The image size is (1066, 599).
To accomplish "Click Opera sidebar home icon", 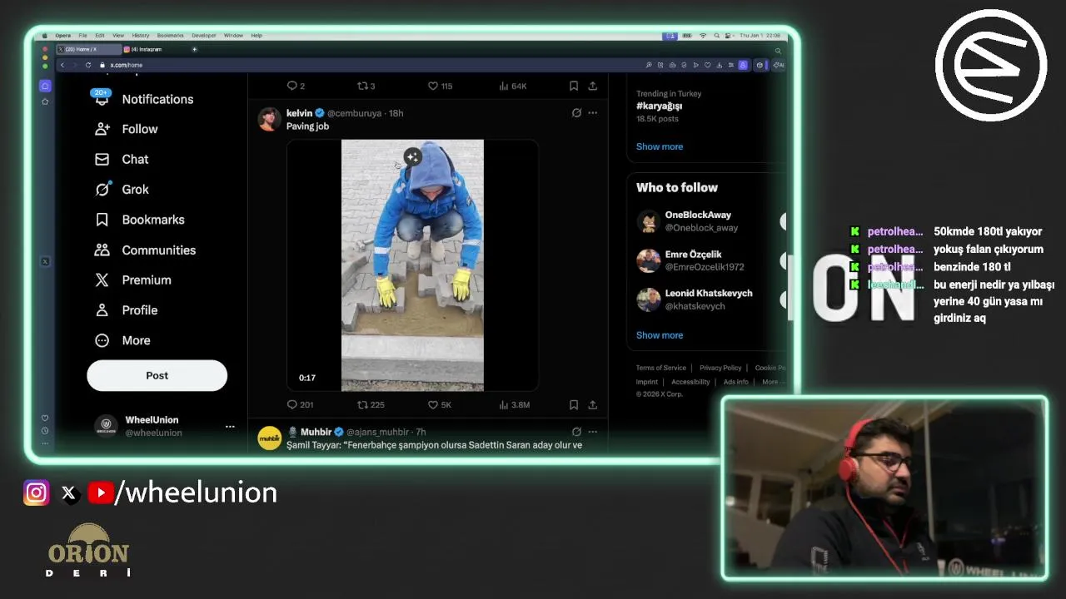I will [45, 86].
